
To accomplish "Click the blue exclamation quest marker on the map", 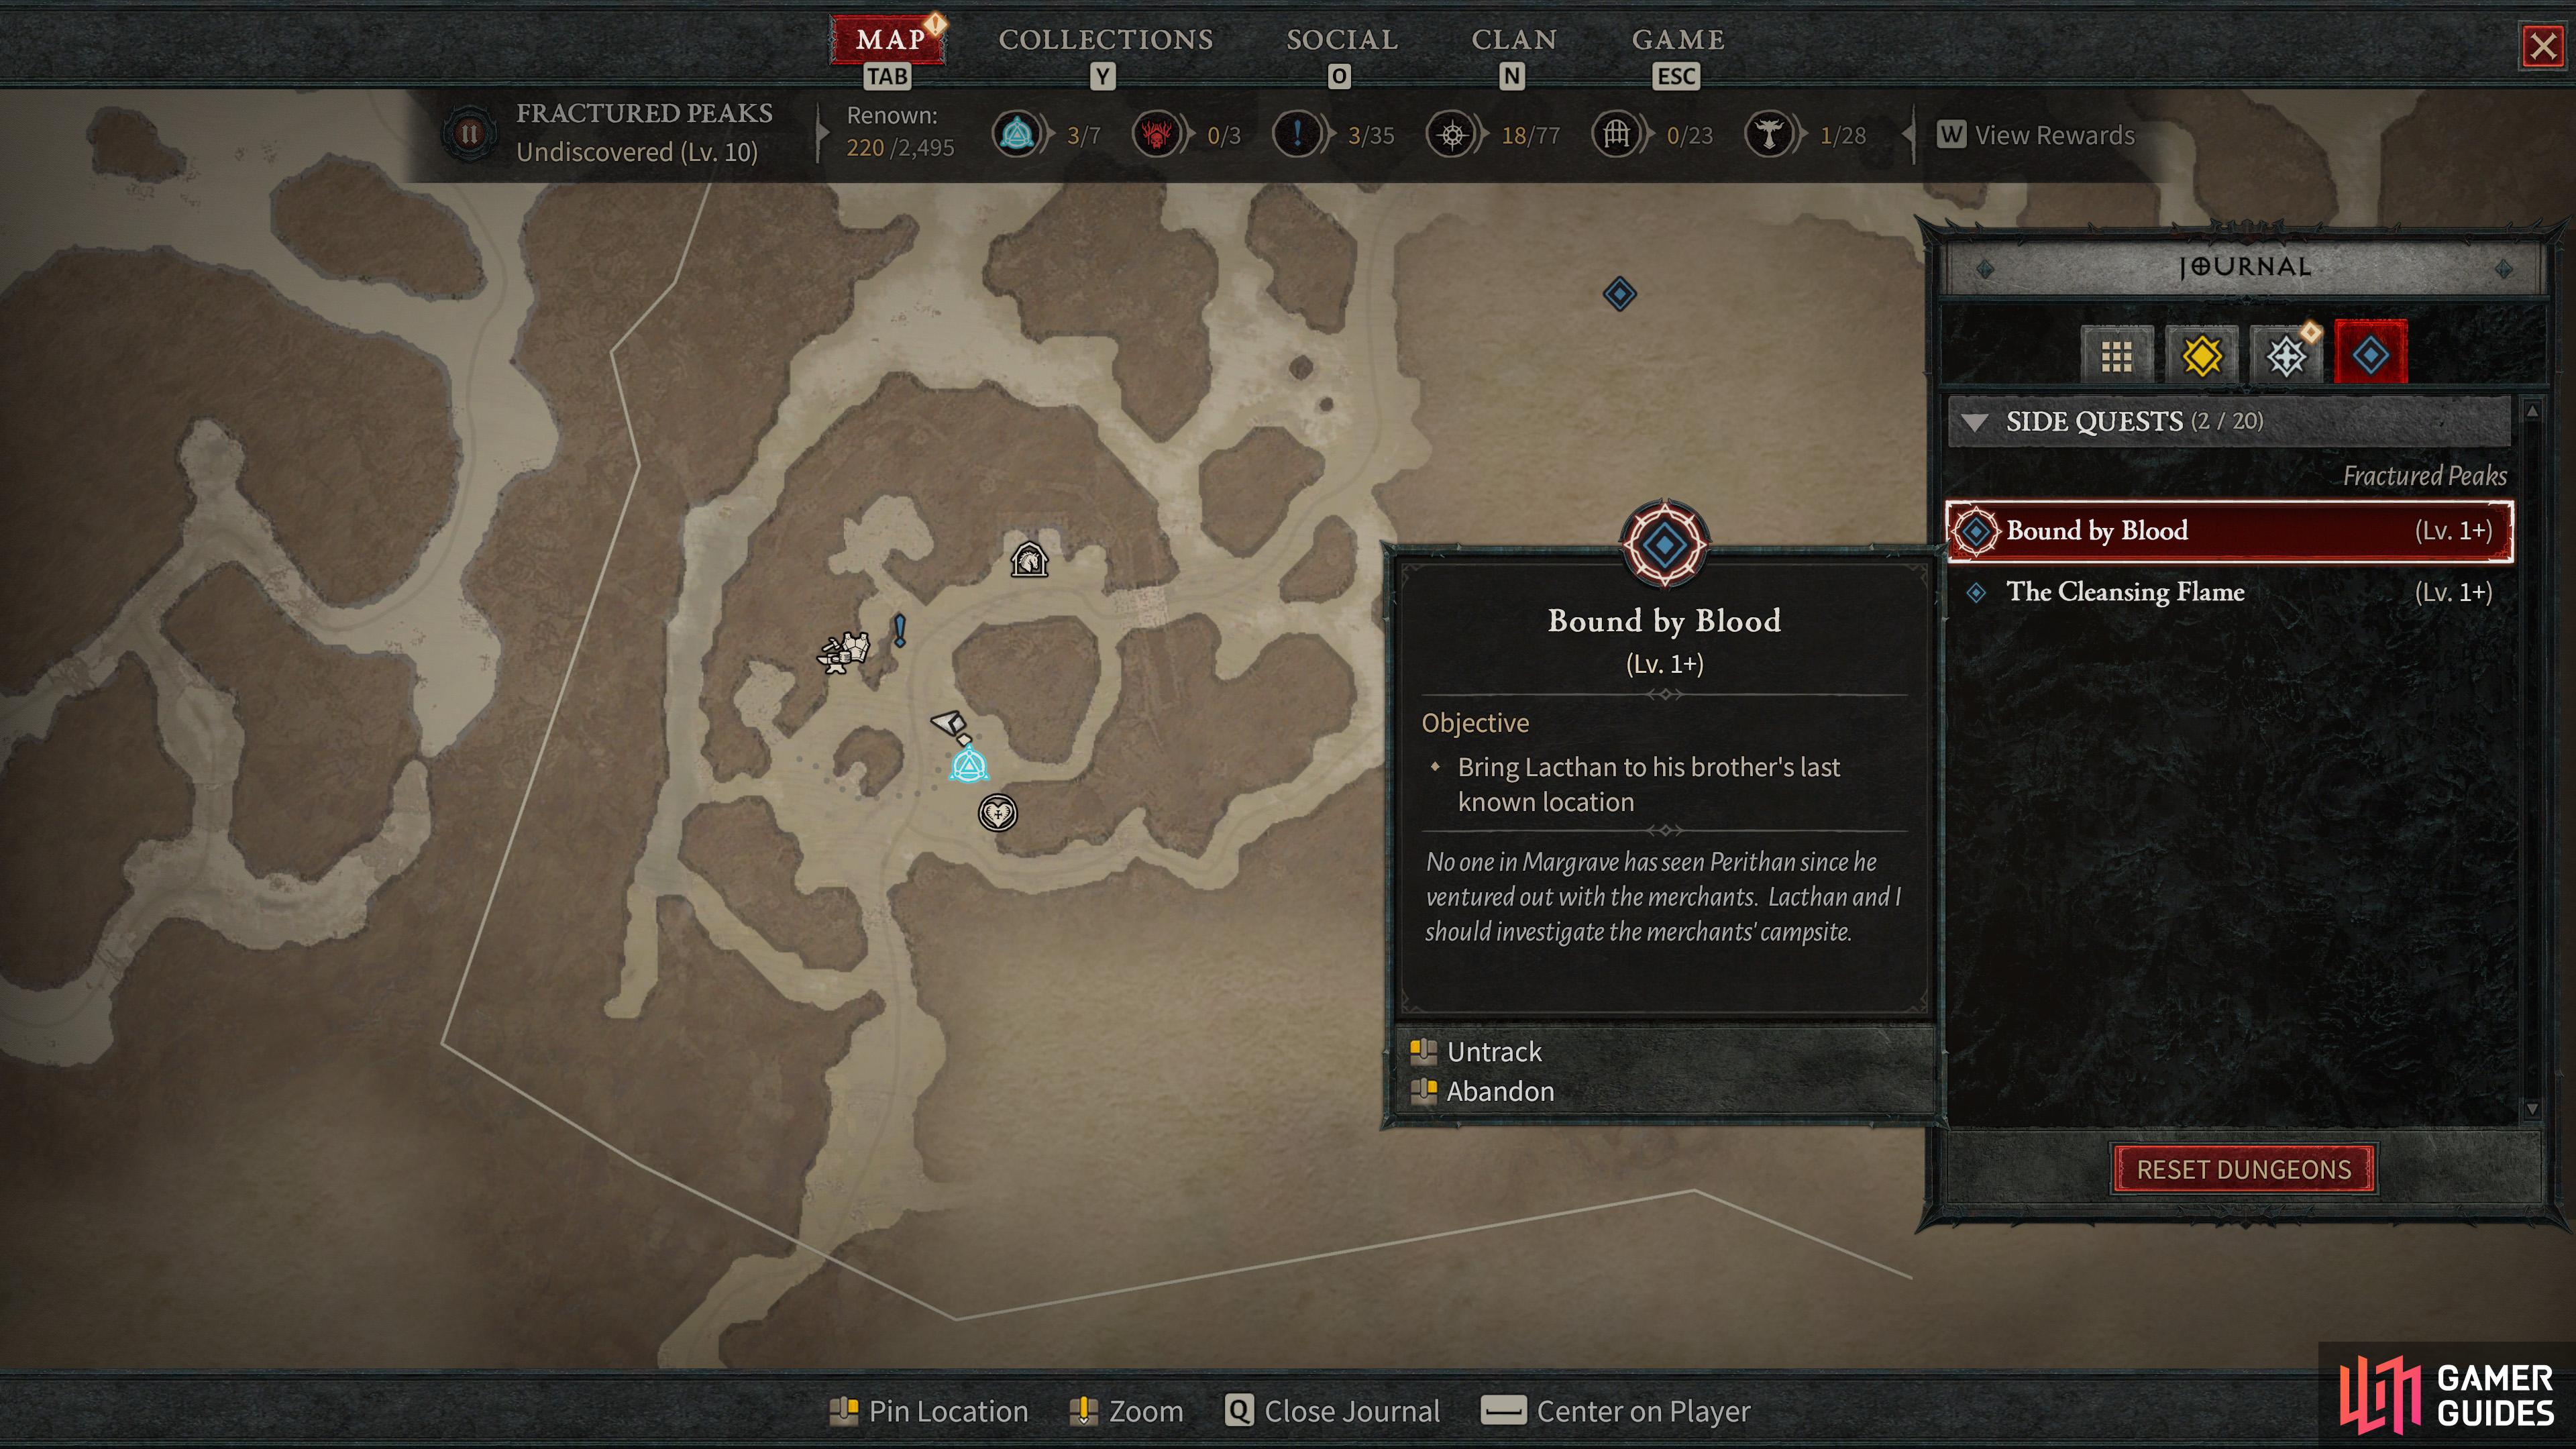I will [899, 630].
